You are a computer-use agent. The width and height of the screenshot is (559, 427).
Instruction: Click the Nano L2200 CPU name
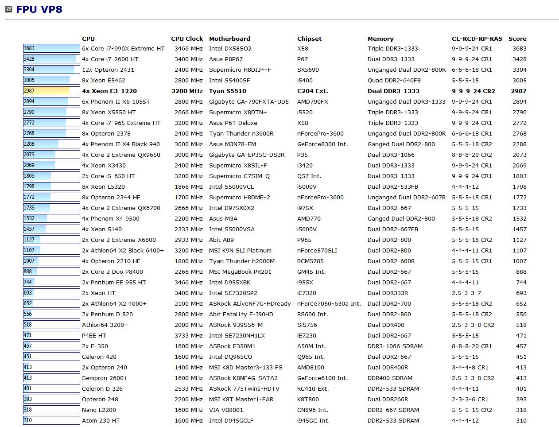click(x=99, y=410)
